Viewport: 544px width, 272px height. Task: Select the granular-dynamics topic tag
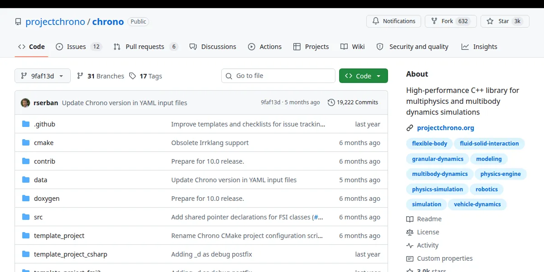click(437, 159)
